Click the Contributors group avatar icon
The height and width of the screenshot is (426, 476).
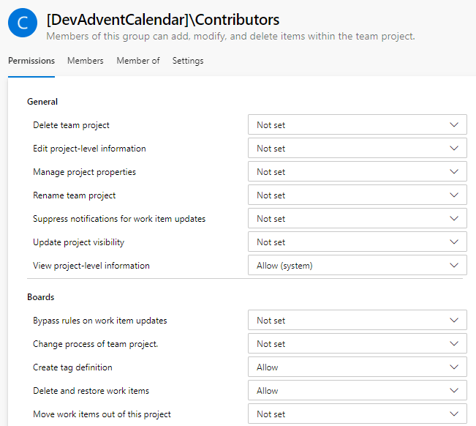click(23, 23)
